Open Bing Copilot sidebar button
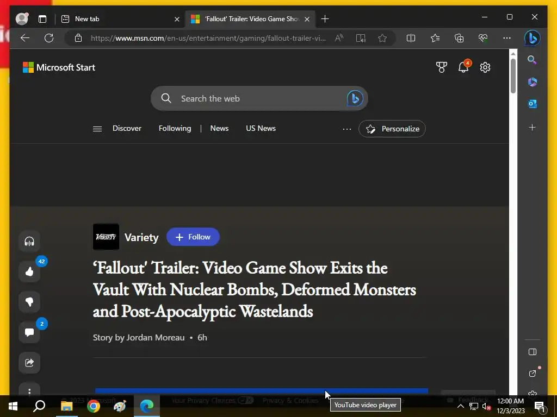557x417 pixels. 532,38
